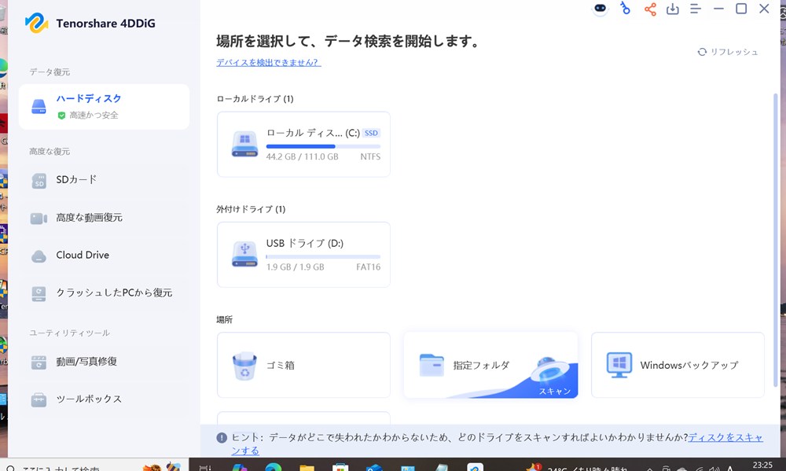This screenshot has width=786, height=471.
Task: Select the Local Disk (C:) drive card
Action: point(303,145)
